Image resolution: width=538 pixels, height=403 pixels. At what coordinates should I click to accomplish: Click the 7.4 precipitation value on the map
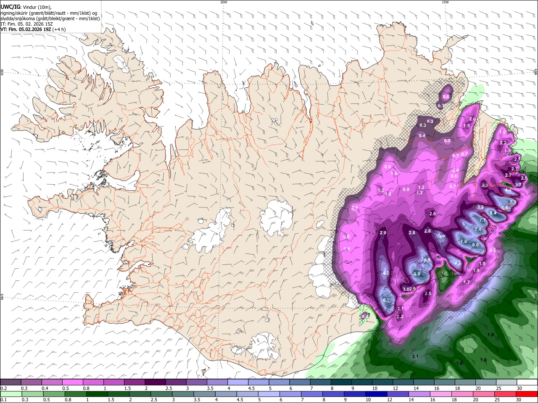(x=478, y=230)
